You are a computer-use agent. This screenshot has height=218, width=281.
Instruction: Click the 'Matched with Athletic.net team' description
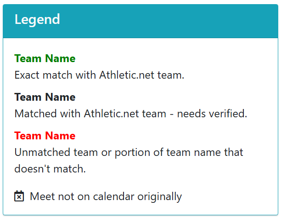[131, 114]
